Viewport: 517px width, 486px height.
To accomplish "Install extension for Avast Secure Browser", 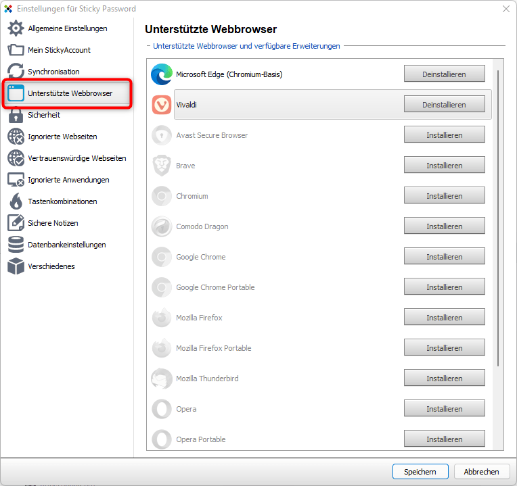I will tap(444, 135).
